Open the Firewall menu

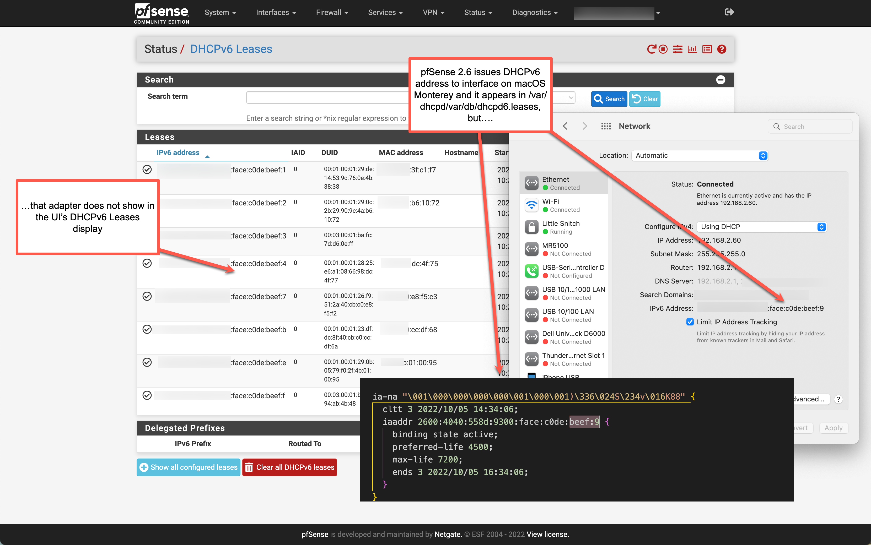click(x=332, y=13)
